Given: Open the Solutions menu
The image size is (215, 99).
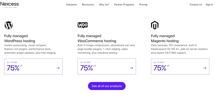Looking at the screenshot, I should [x=71, y=5].
